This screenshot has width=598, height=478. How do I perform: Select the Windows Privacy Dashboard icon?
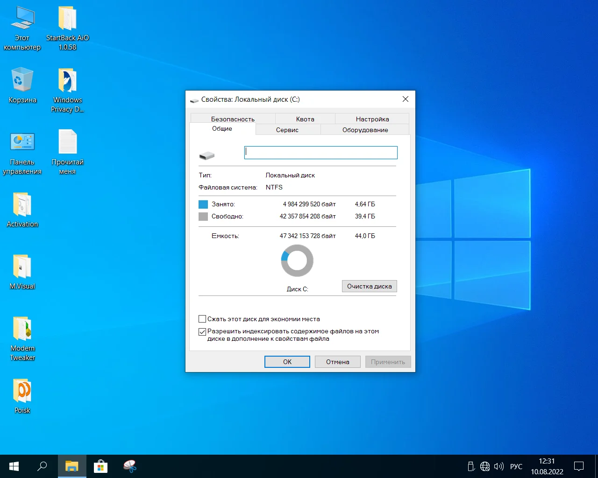click(67, 81)
